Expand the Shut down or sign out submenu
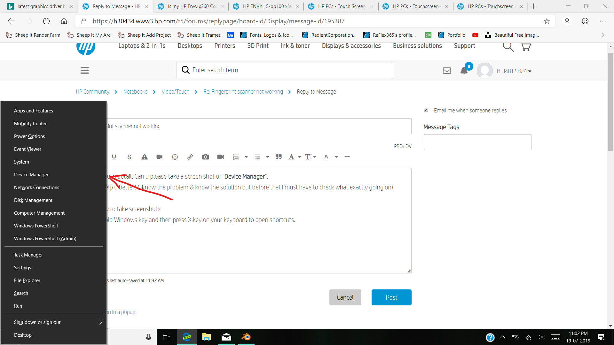 [100, 322]
